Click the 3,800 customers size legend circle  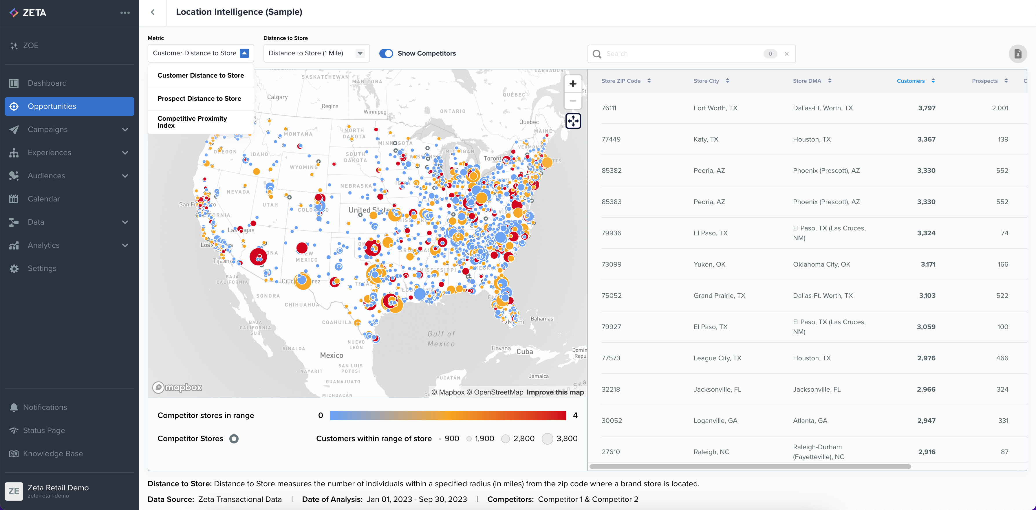pyautogui.click(x=547, y=439)
